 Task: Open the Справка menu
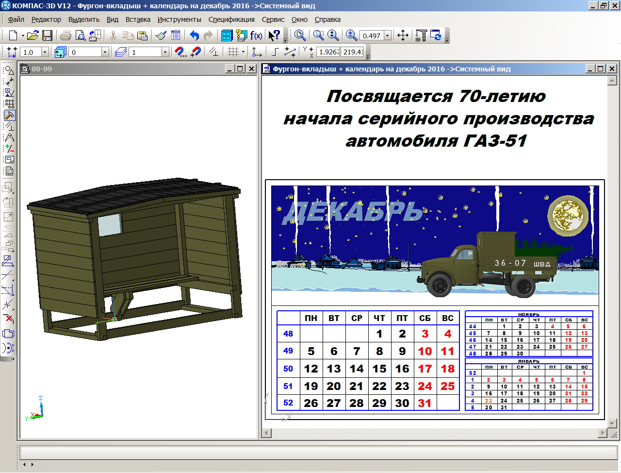(x=327, y=19)
